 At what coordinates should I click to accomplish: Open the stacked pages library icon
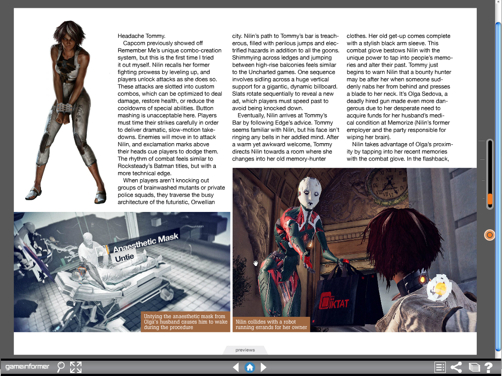474,367
